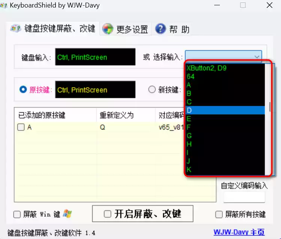The height and width of the screenshot is (239, 281).
Task: Click the 已添加的原按键 column header
Action: (55, 115)
